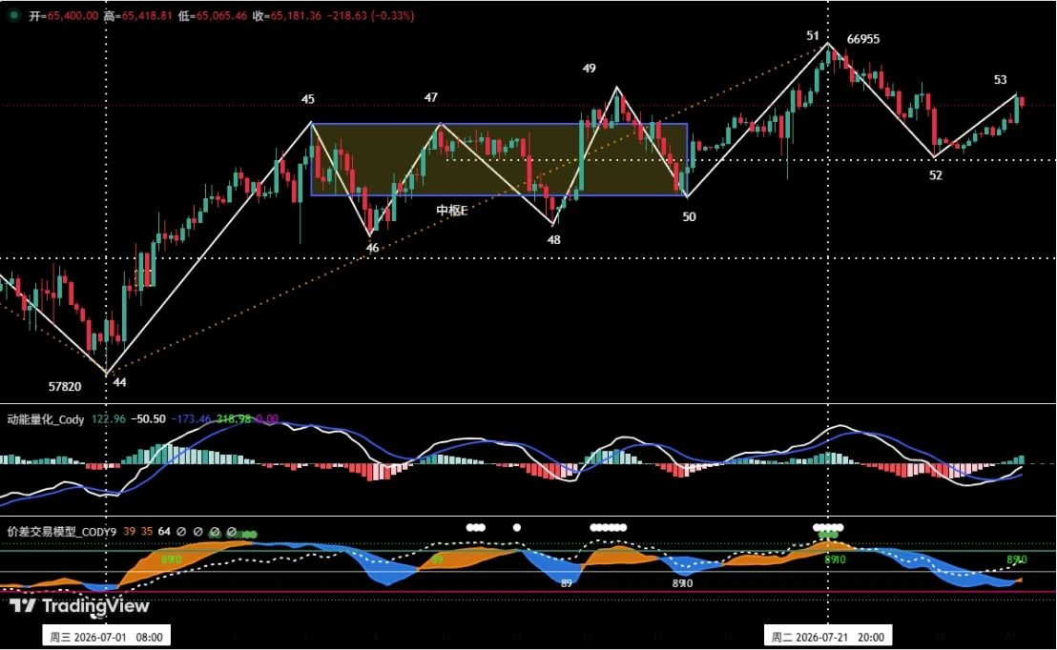Click the 2026-07-01 08:00 date label
1057x650 pixels.
click(107, 637)
